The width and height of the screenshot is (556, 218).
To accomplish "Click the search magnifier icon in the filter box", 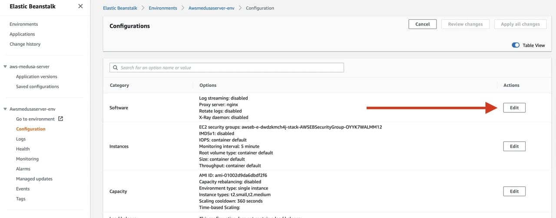I will click(x=116, y=68).
